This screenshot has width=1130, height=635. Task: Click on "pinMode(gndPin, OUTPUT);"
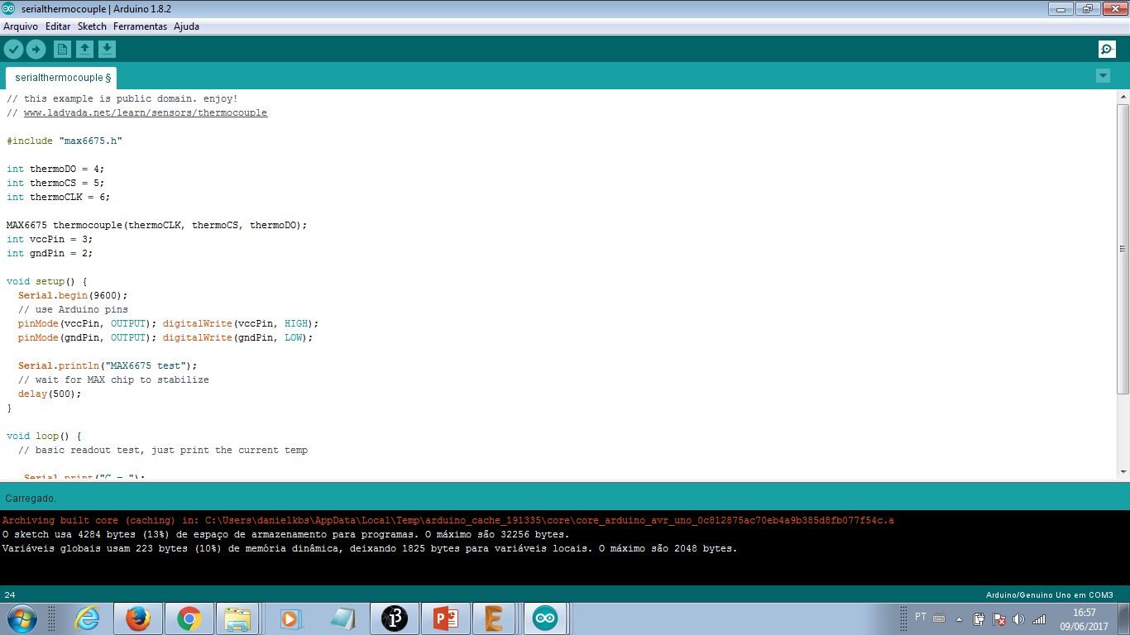tap(88, 337)
